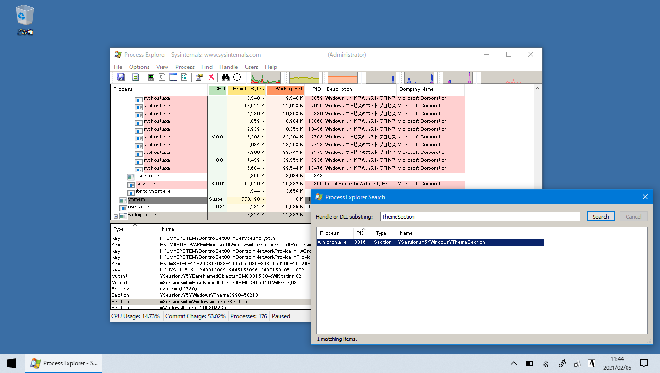Select the dwm.exe(12780) Process handle row
This screenshot has height=373, width=660.
[x=211, y=289]
